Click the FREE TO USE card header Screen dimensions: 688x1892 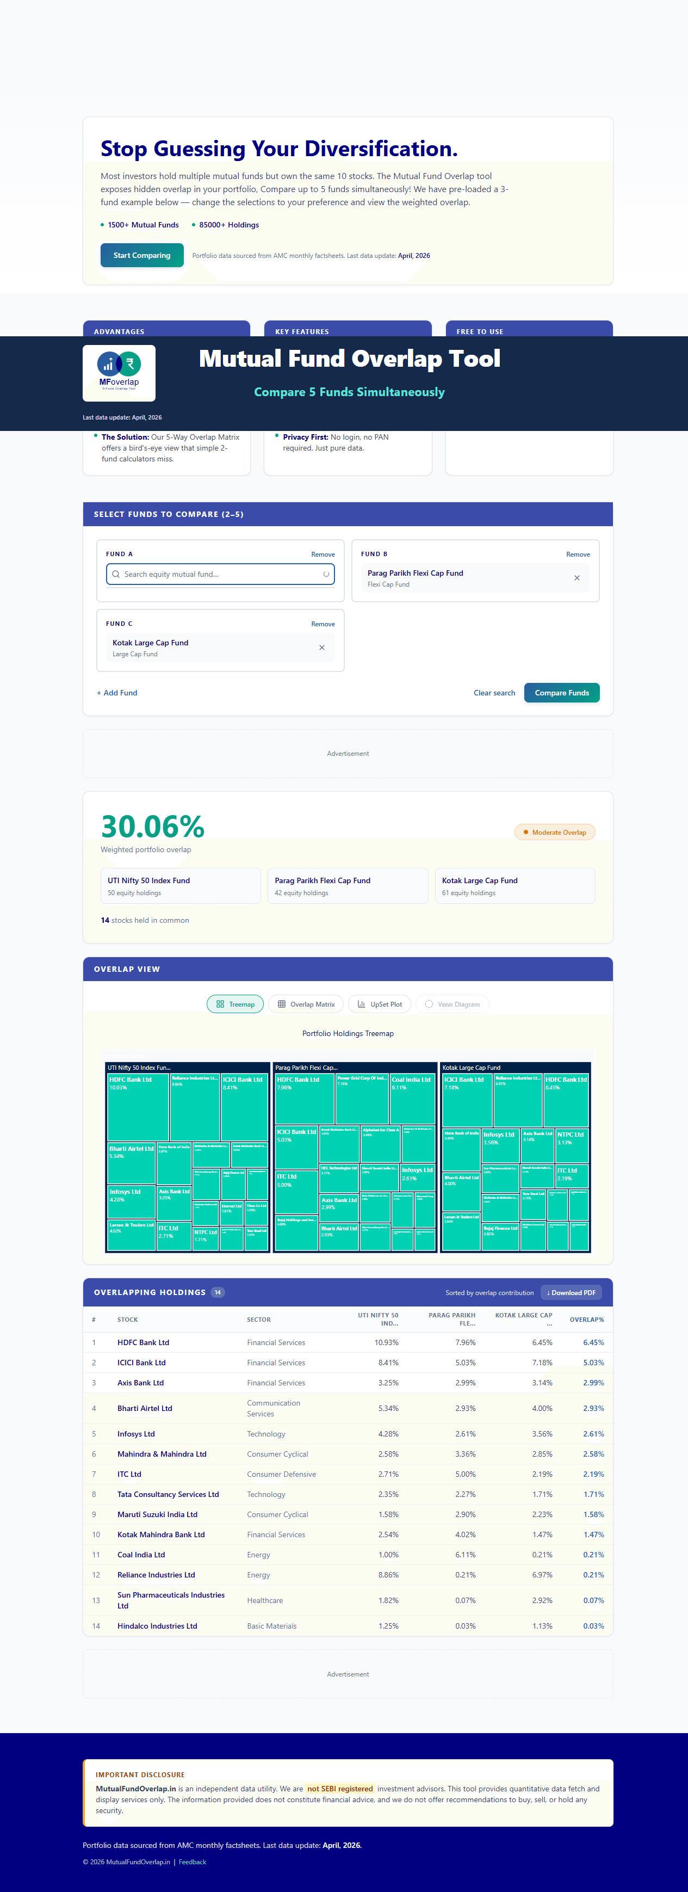pos(529,329)
